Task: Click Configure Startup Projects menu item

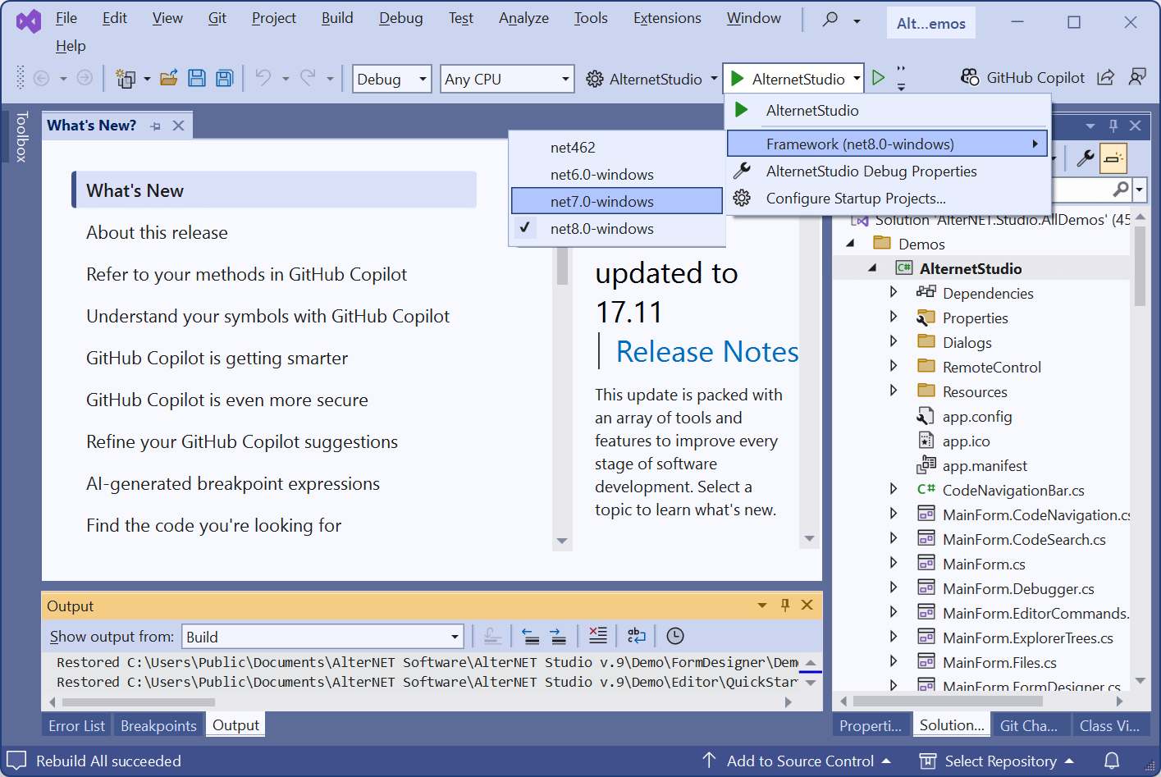Action: click(889, 198)
